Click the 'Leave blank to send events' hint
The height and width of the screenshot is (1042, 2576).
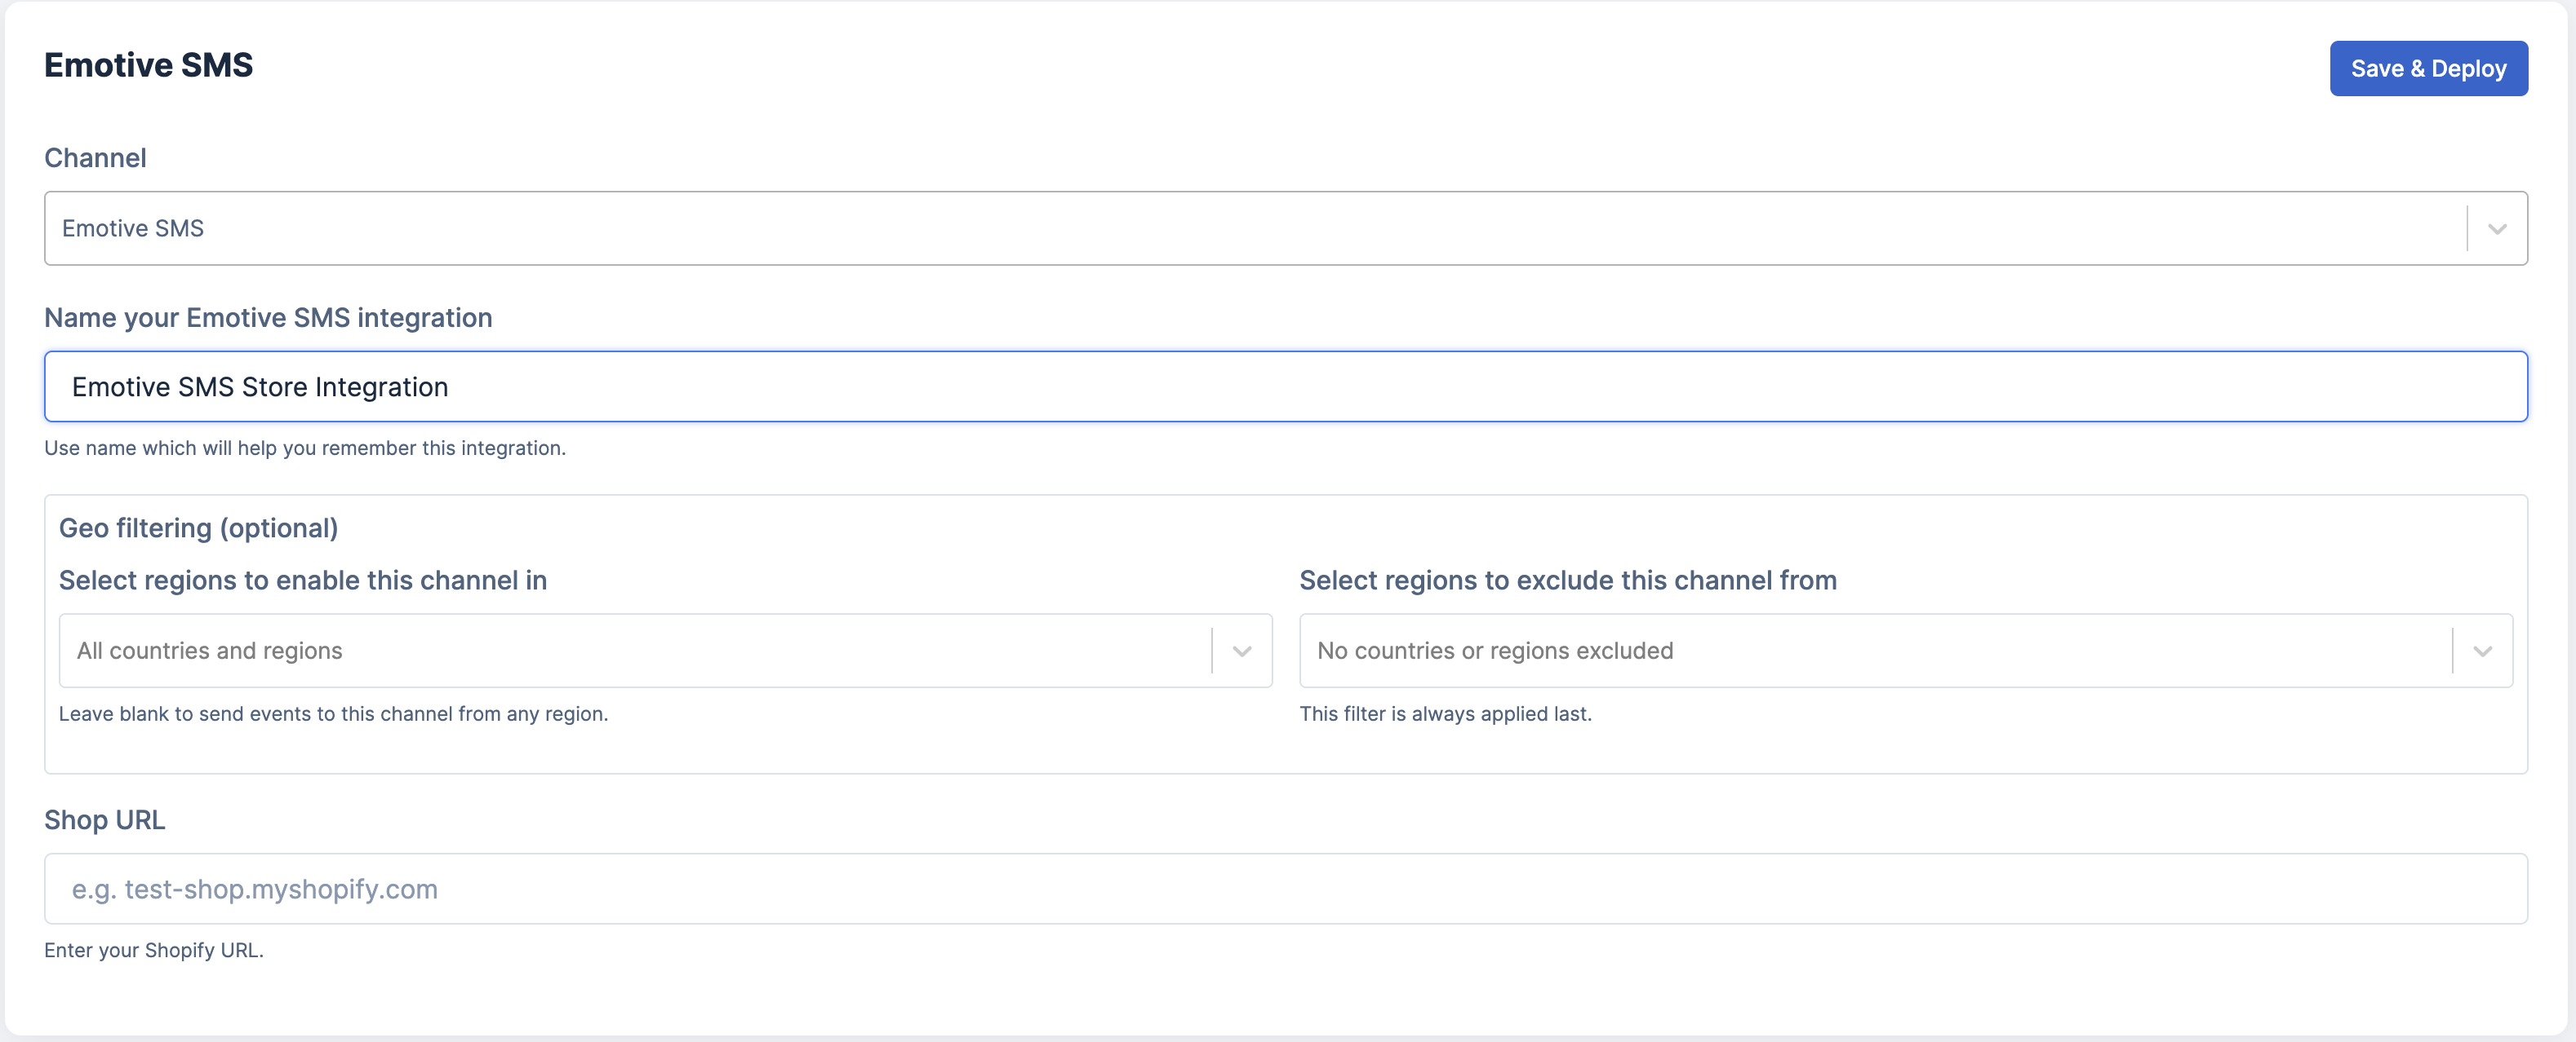click(x=333, y=714)
